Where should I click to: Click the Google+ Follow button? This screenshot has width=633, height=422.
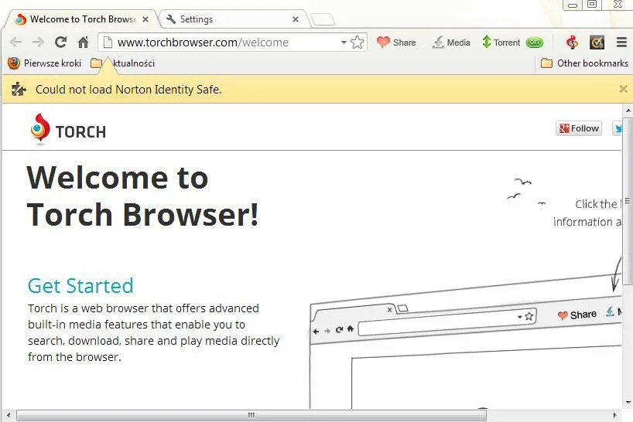(x=579, y=128)
